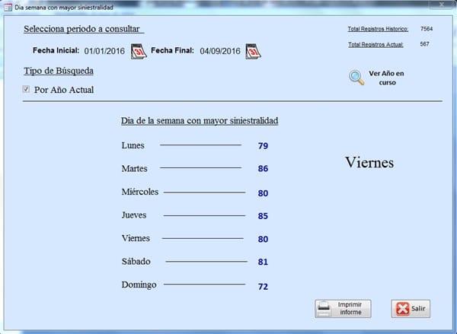457x334 pixels.
Task: Click the current total value 567
Action: tap(425, 44)
